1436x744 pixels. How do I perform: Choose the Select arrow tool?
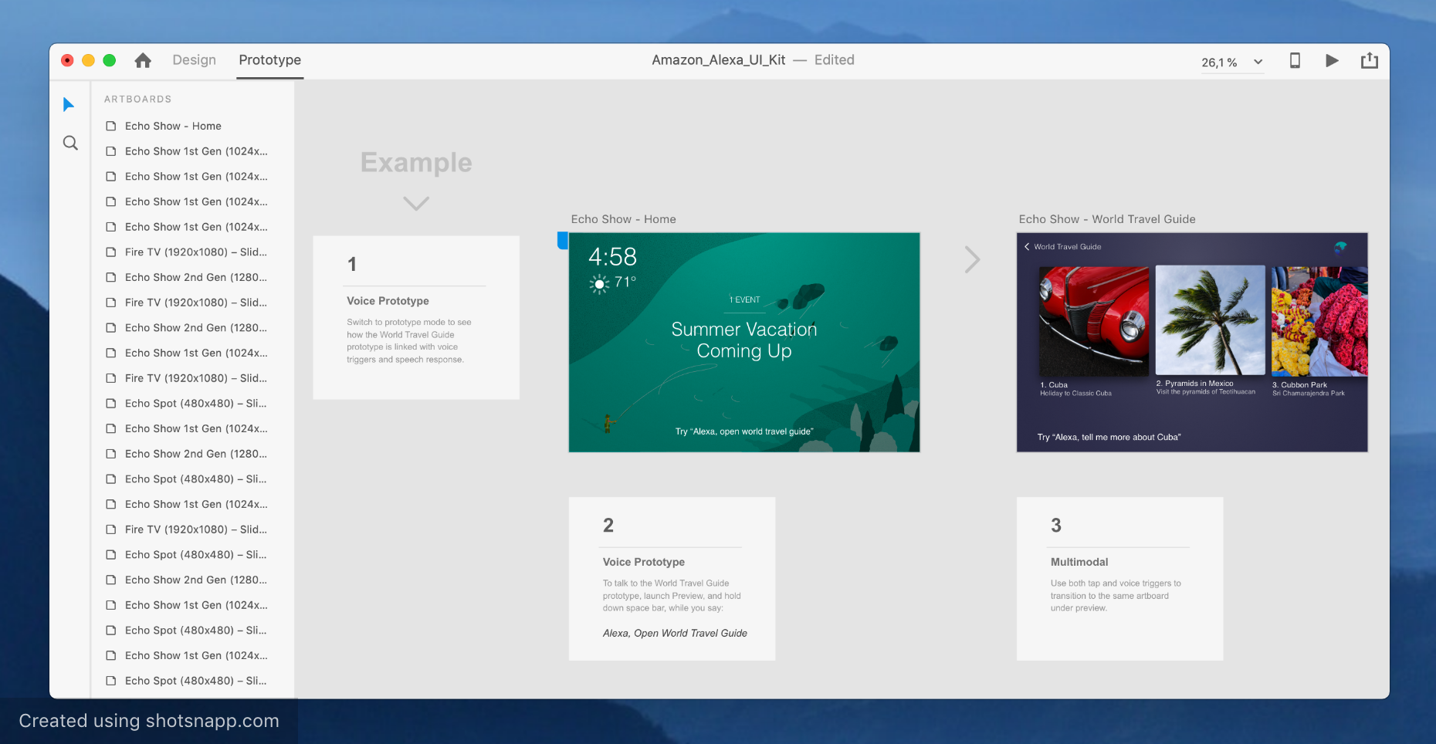tap(69, 104)
